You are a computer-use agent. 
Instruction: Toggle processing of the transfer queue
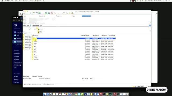click(x=49, y=13)
